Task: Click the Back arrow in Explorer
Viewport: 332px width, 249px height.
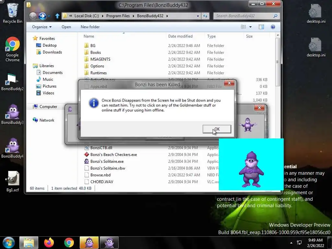Action: (x=33, y=16)
